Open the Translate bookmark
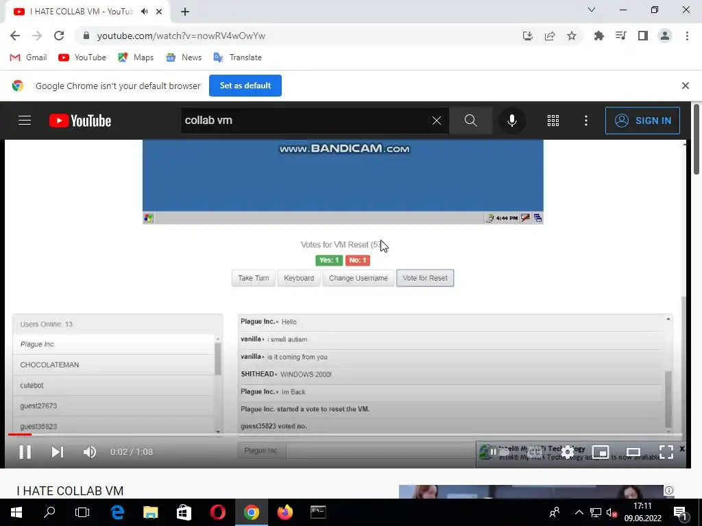Screen dimensions: 702x526 click(x=238, y=58)
